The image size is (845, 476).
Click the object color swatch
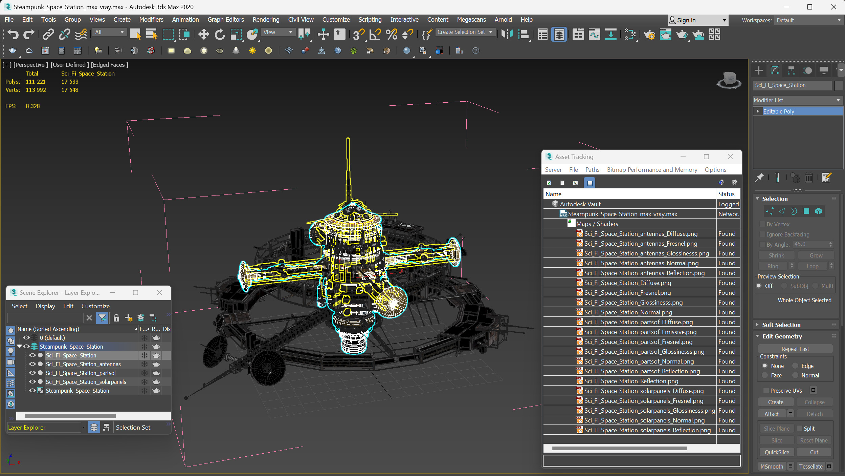839,85
